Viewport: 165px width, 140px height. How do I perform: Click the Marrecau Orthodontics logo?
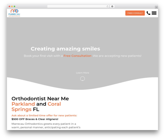click(x=14, y=13)
